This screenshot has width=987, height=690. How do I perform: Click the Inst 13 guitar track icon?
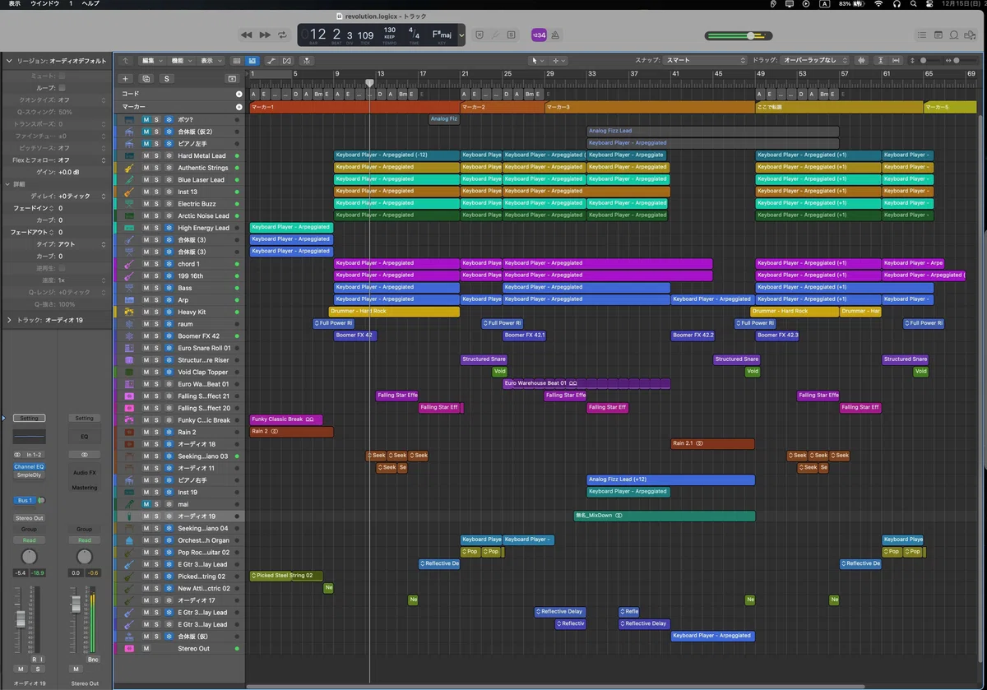point(129,192)
